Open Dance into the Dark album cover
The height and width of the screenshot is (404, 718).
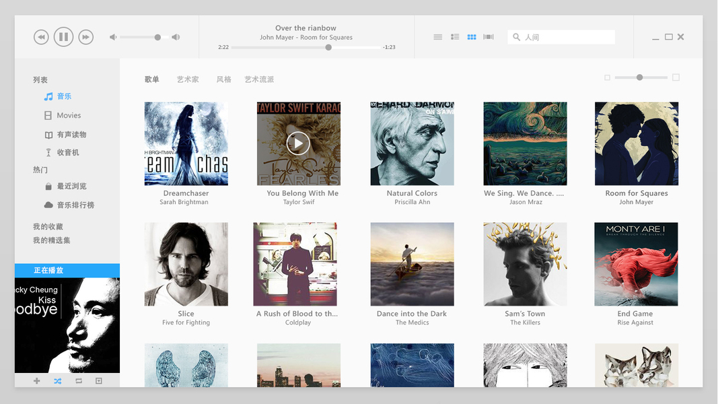[x=412, y=265]
